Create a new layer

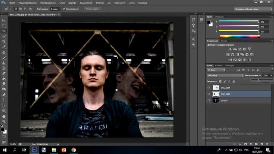pyautogui.click(x=262, y=144)
